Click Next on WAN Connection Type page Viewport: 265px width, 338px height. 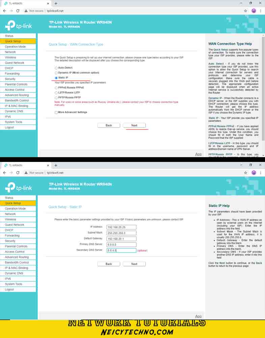[134, 125]
